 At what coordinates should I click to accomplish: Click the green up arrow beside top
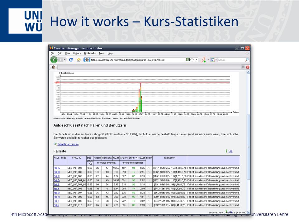(x=226, y=151)
